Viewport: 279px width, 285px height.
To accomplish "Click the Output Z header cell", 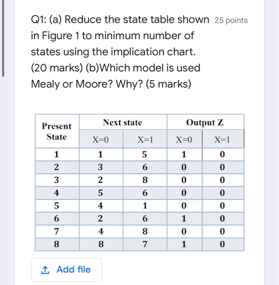I will point(205,122).
